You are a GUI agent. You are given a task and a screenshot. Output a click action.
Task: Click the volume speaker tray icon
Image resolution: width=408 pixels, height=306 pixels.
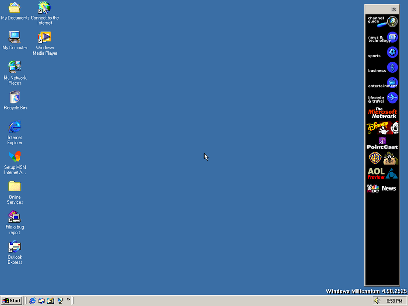(377, 301)
